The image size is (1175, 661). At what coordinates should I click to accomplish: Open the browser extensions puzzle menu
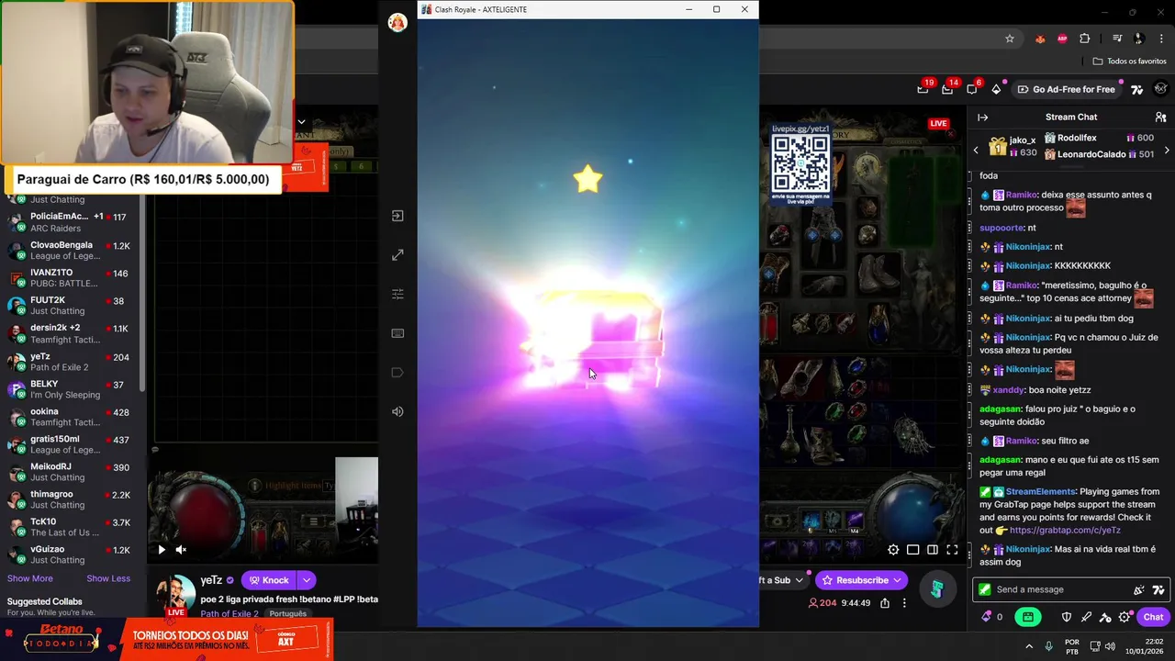pos(1085,39)
